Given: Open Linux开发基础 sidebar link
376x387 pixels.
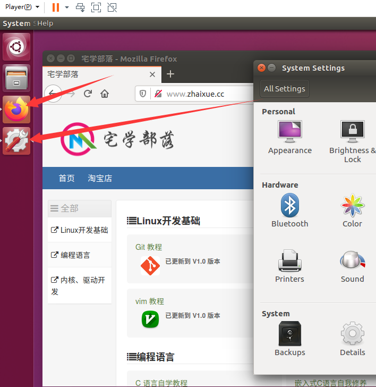Looking at the screenshot, I should (80, 230).
